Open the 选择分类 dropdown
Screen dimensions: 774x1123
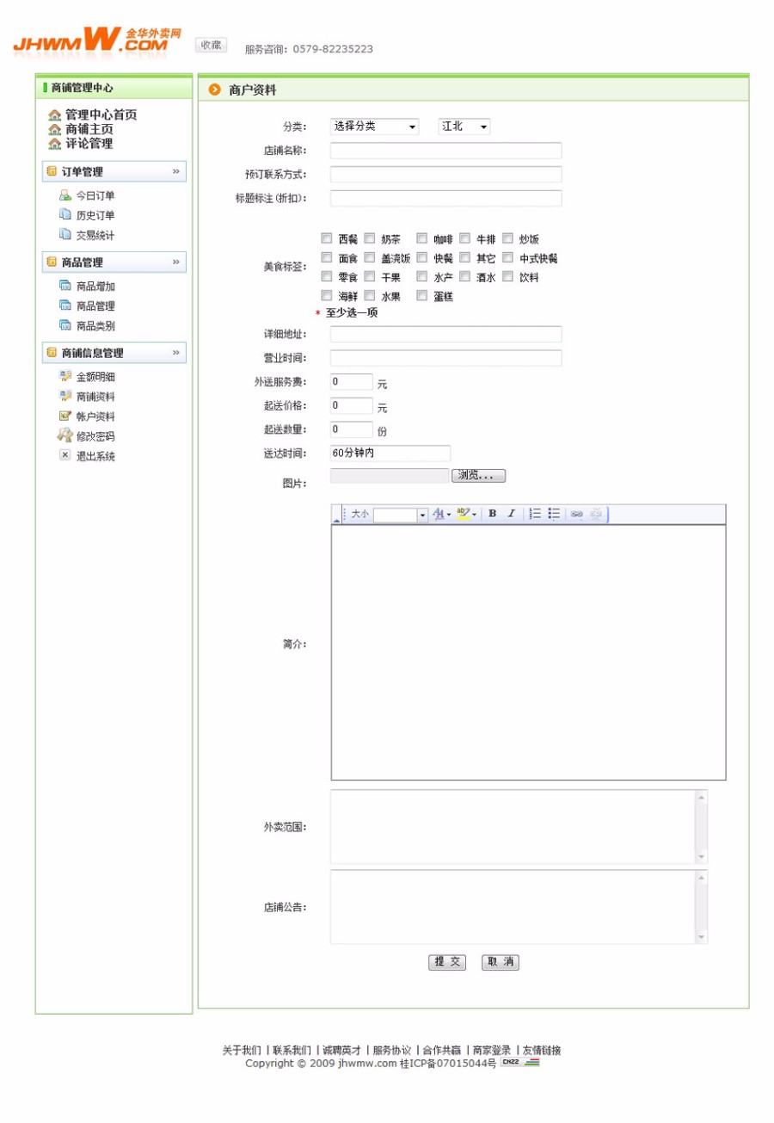pos(372,126)
